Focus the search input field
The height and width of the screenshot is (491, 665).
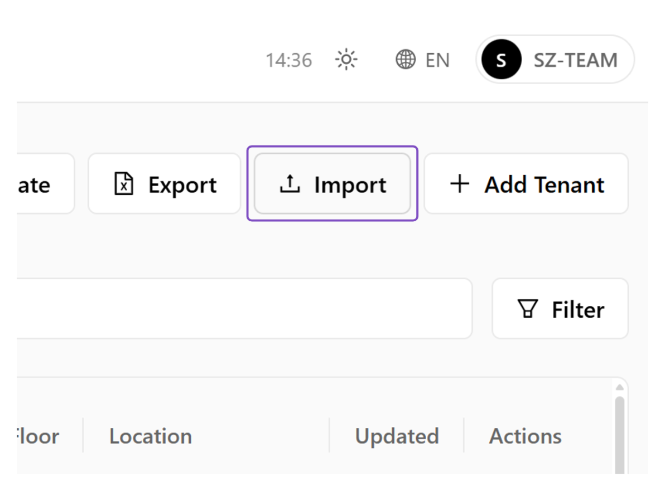point(244,308)
